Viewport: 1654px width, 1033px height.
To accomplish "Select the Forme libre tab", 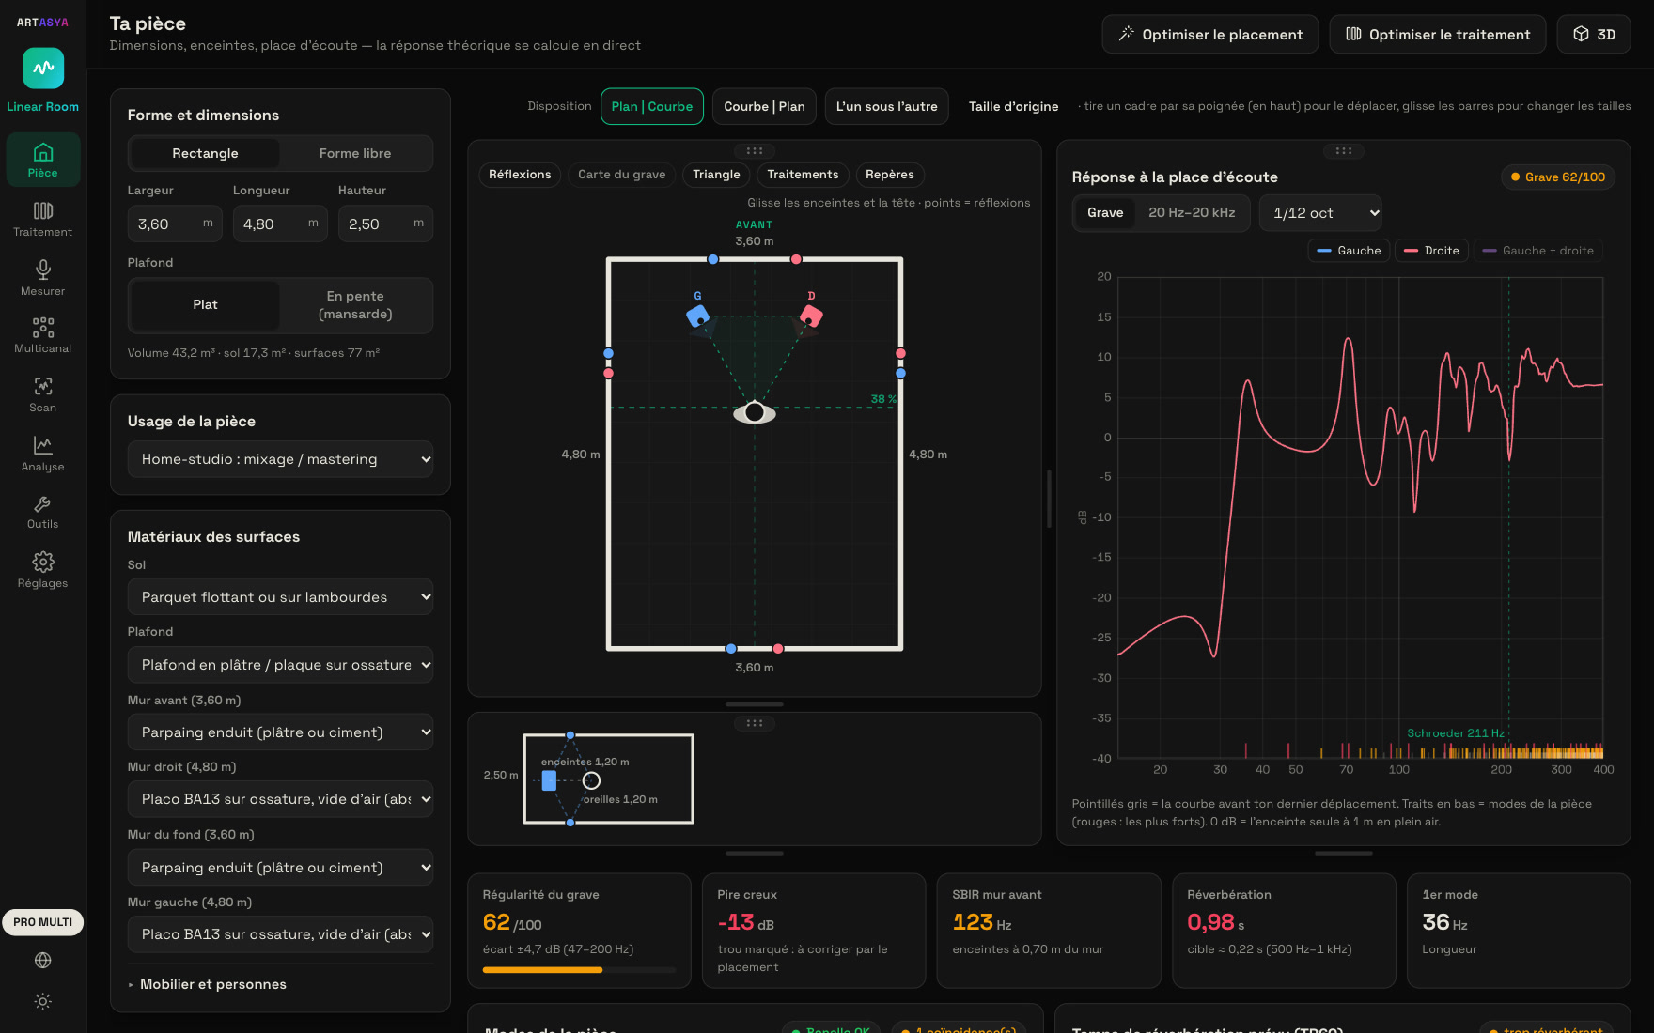I will [x=355, y=153].
